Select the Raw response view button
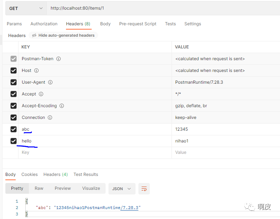The image size is (280, 219). (39, 188)
